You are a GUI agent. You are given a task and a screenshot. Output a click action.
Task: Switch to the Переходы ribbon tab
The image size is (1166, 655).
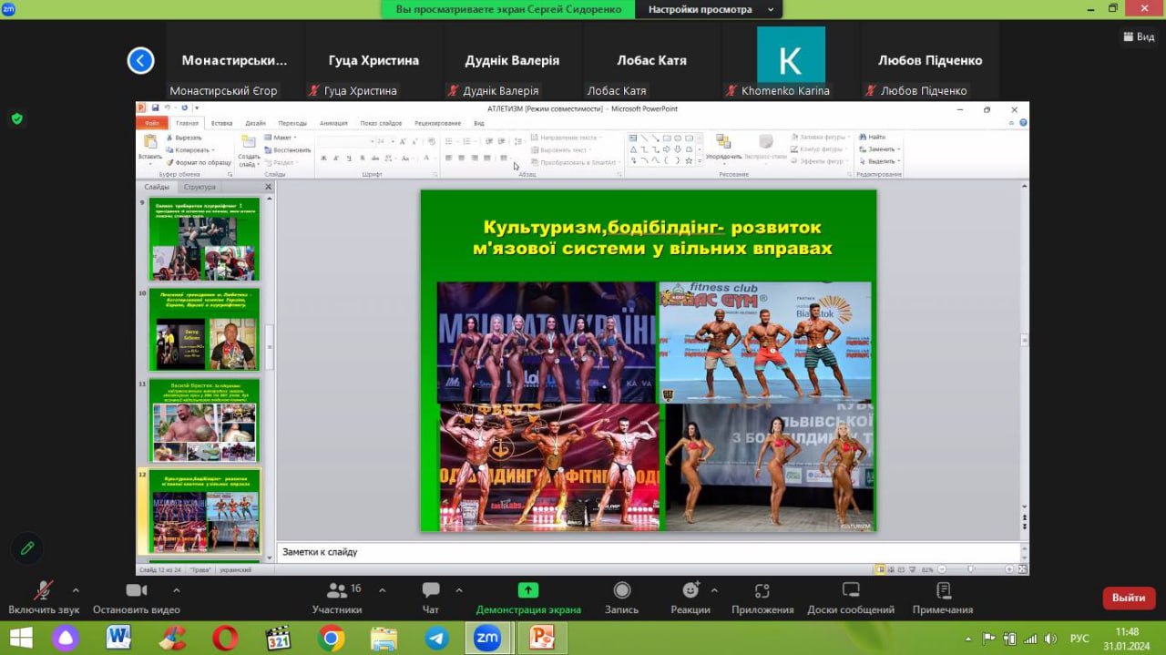point(292,123)
